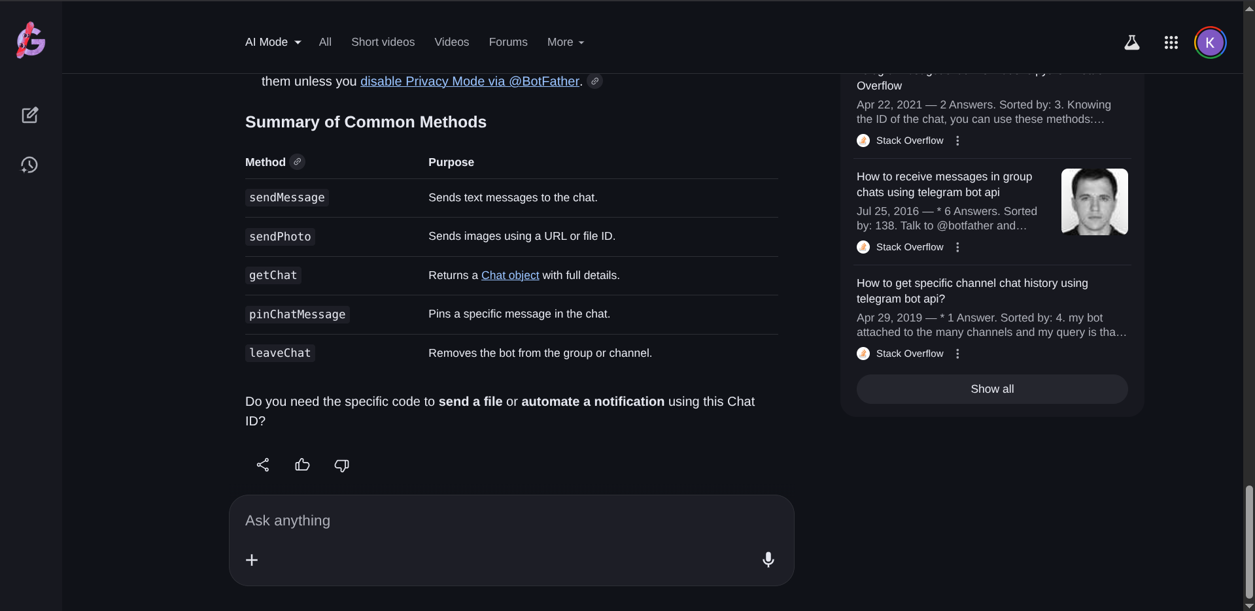This screenshot has width=1255, height=611.
Task: Open 'How to receive messages in group chats' result
Action: (944, 184)
